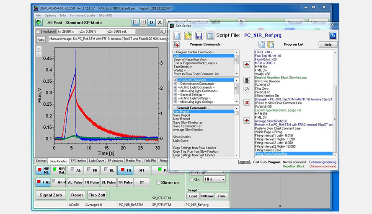
Task: Toggle the D mode button in main toolbar
Action: [151, 22]
